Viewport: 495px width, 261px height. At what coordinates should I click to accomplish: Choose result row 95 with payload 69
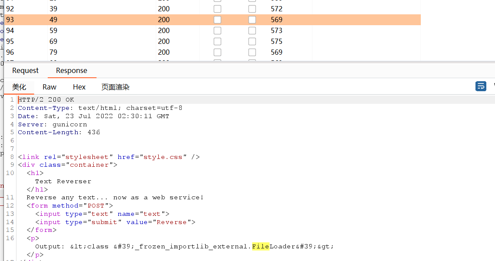point(53,41)
